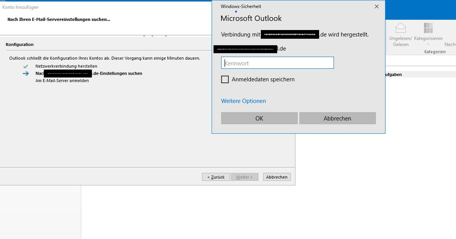Confirm the password dialog with OK

tap(259, 118)
